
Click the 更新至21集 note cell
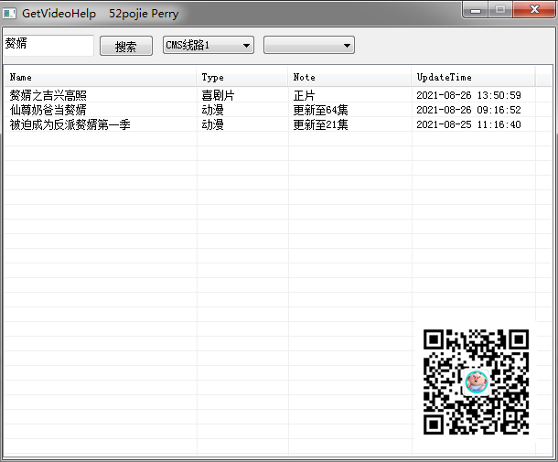[320, 124]
